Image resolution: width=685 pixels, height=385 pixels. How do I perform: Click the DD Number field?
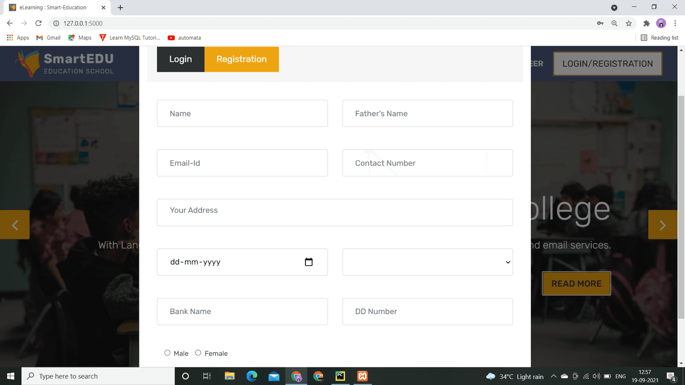(x=428, y=311)
